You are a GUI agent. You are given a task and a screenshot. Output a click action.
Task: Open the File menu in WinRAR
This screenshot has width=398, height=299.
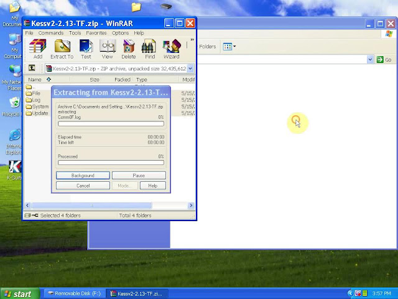(29, 33)
